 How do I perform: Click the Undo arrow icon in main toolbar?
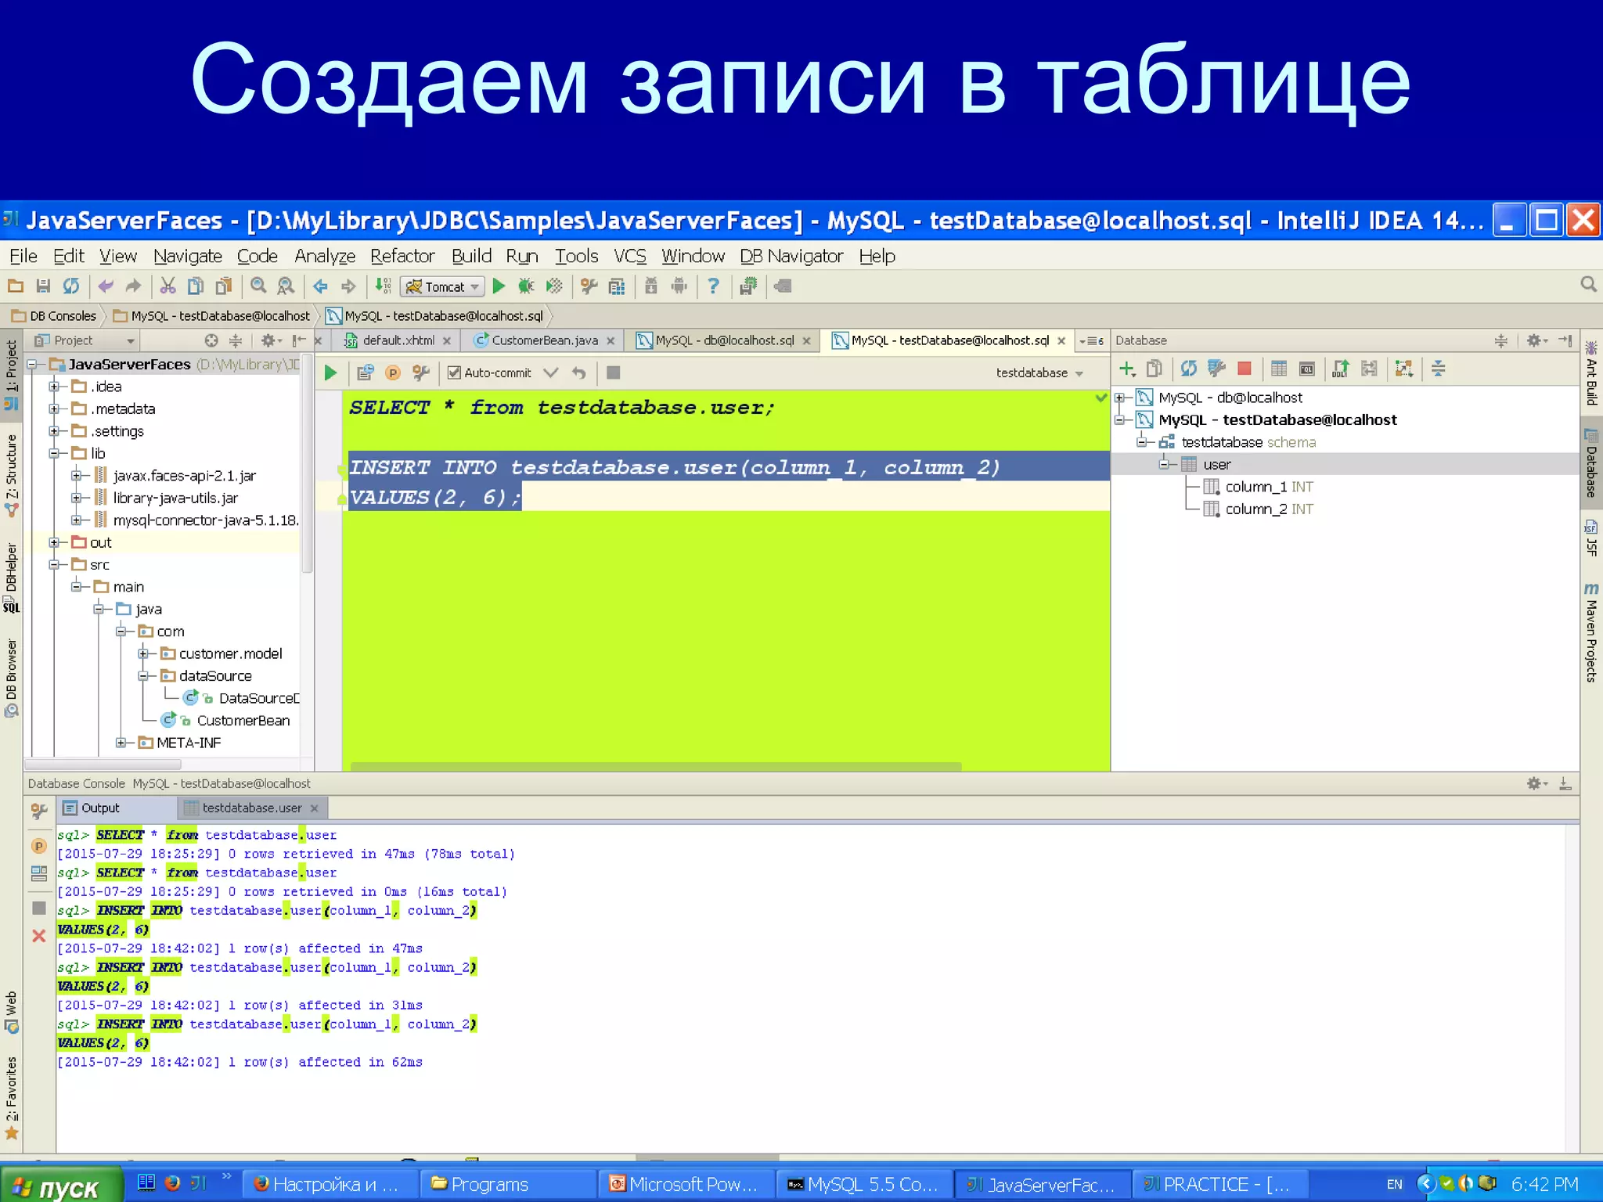(106, 286)
